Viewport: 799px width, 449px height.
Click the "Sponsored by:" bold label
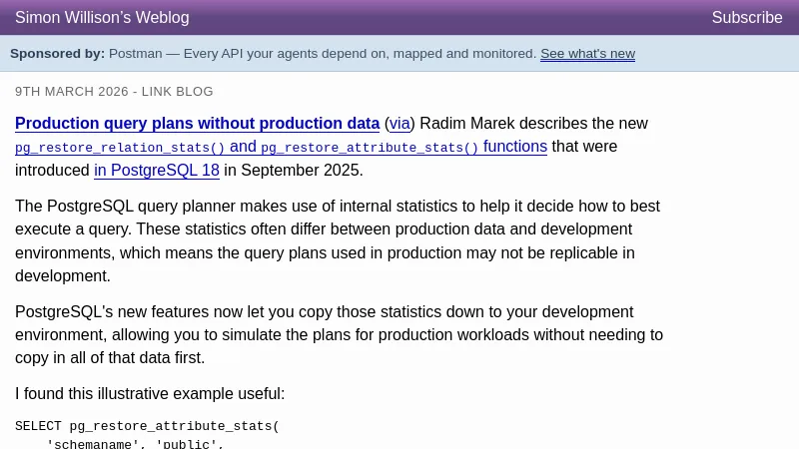tap(57, 54)
